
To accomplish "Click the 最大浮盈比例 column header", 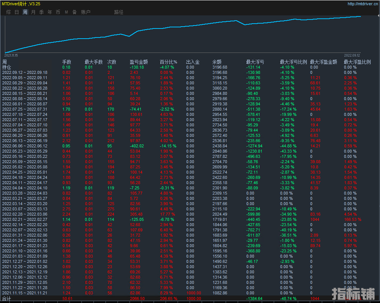I will tap(357, 62).
